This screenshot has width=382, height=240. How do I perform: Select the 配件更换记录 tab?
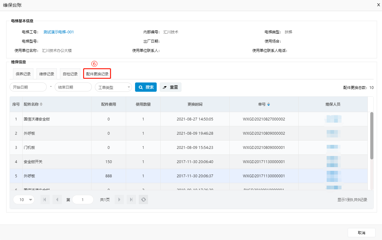click(x=97, y=74)
